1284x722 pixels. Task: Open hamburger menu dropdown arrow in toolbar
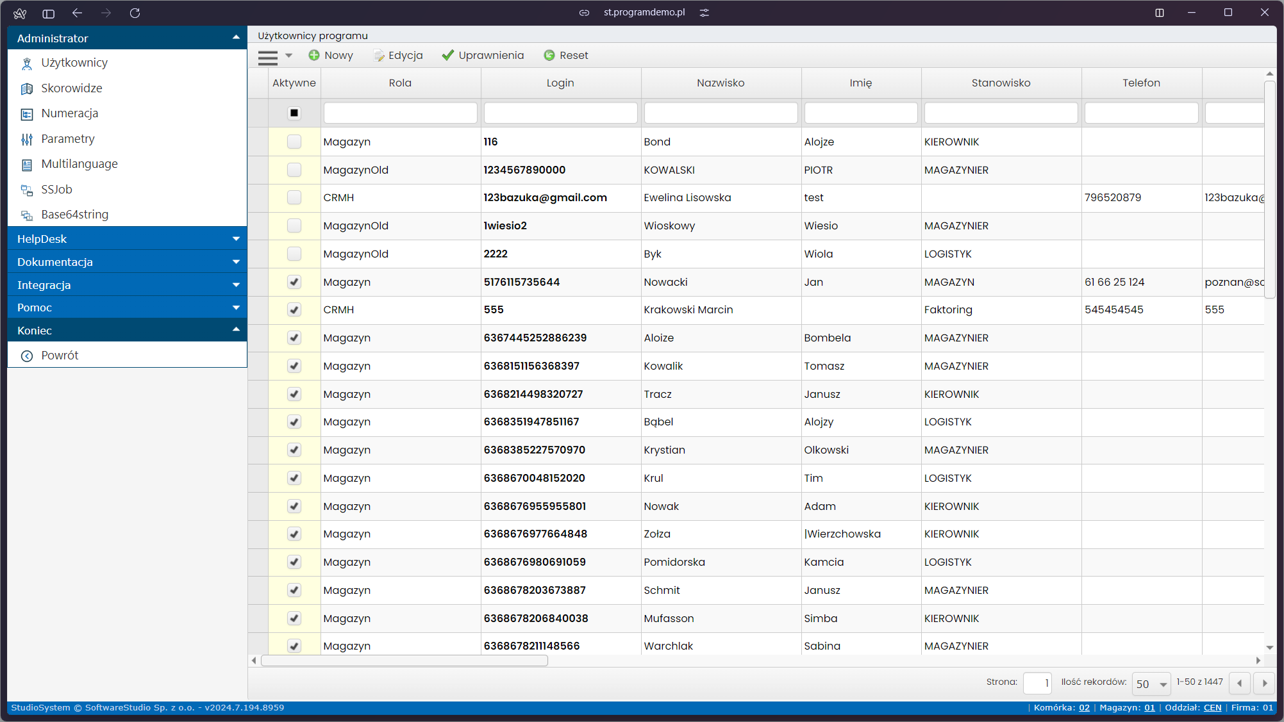click(288, 56)
